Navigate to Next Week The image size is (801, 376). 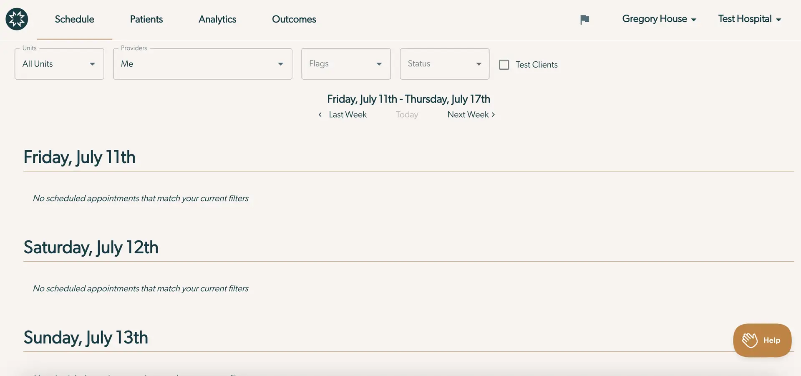(x=468, y=114)
